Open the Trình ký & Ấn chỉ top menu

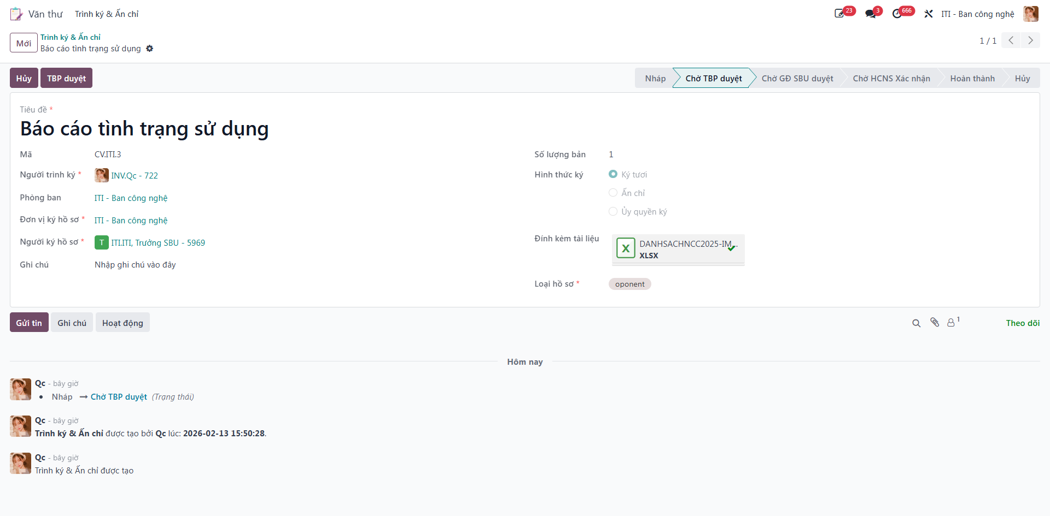pyautogui.click(x=107, y=14)
